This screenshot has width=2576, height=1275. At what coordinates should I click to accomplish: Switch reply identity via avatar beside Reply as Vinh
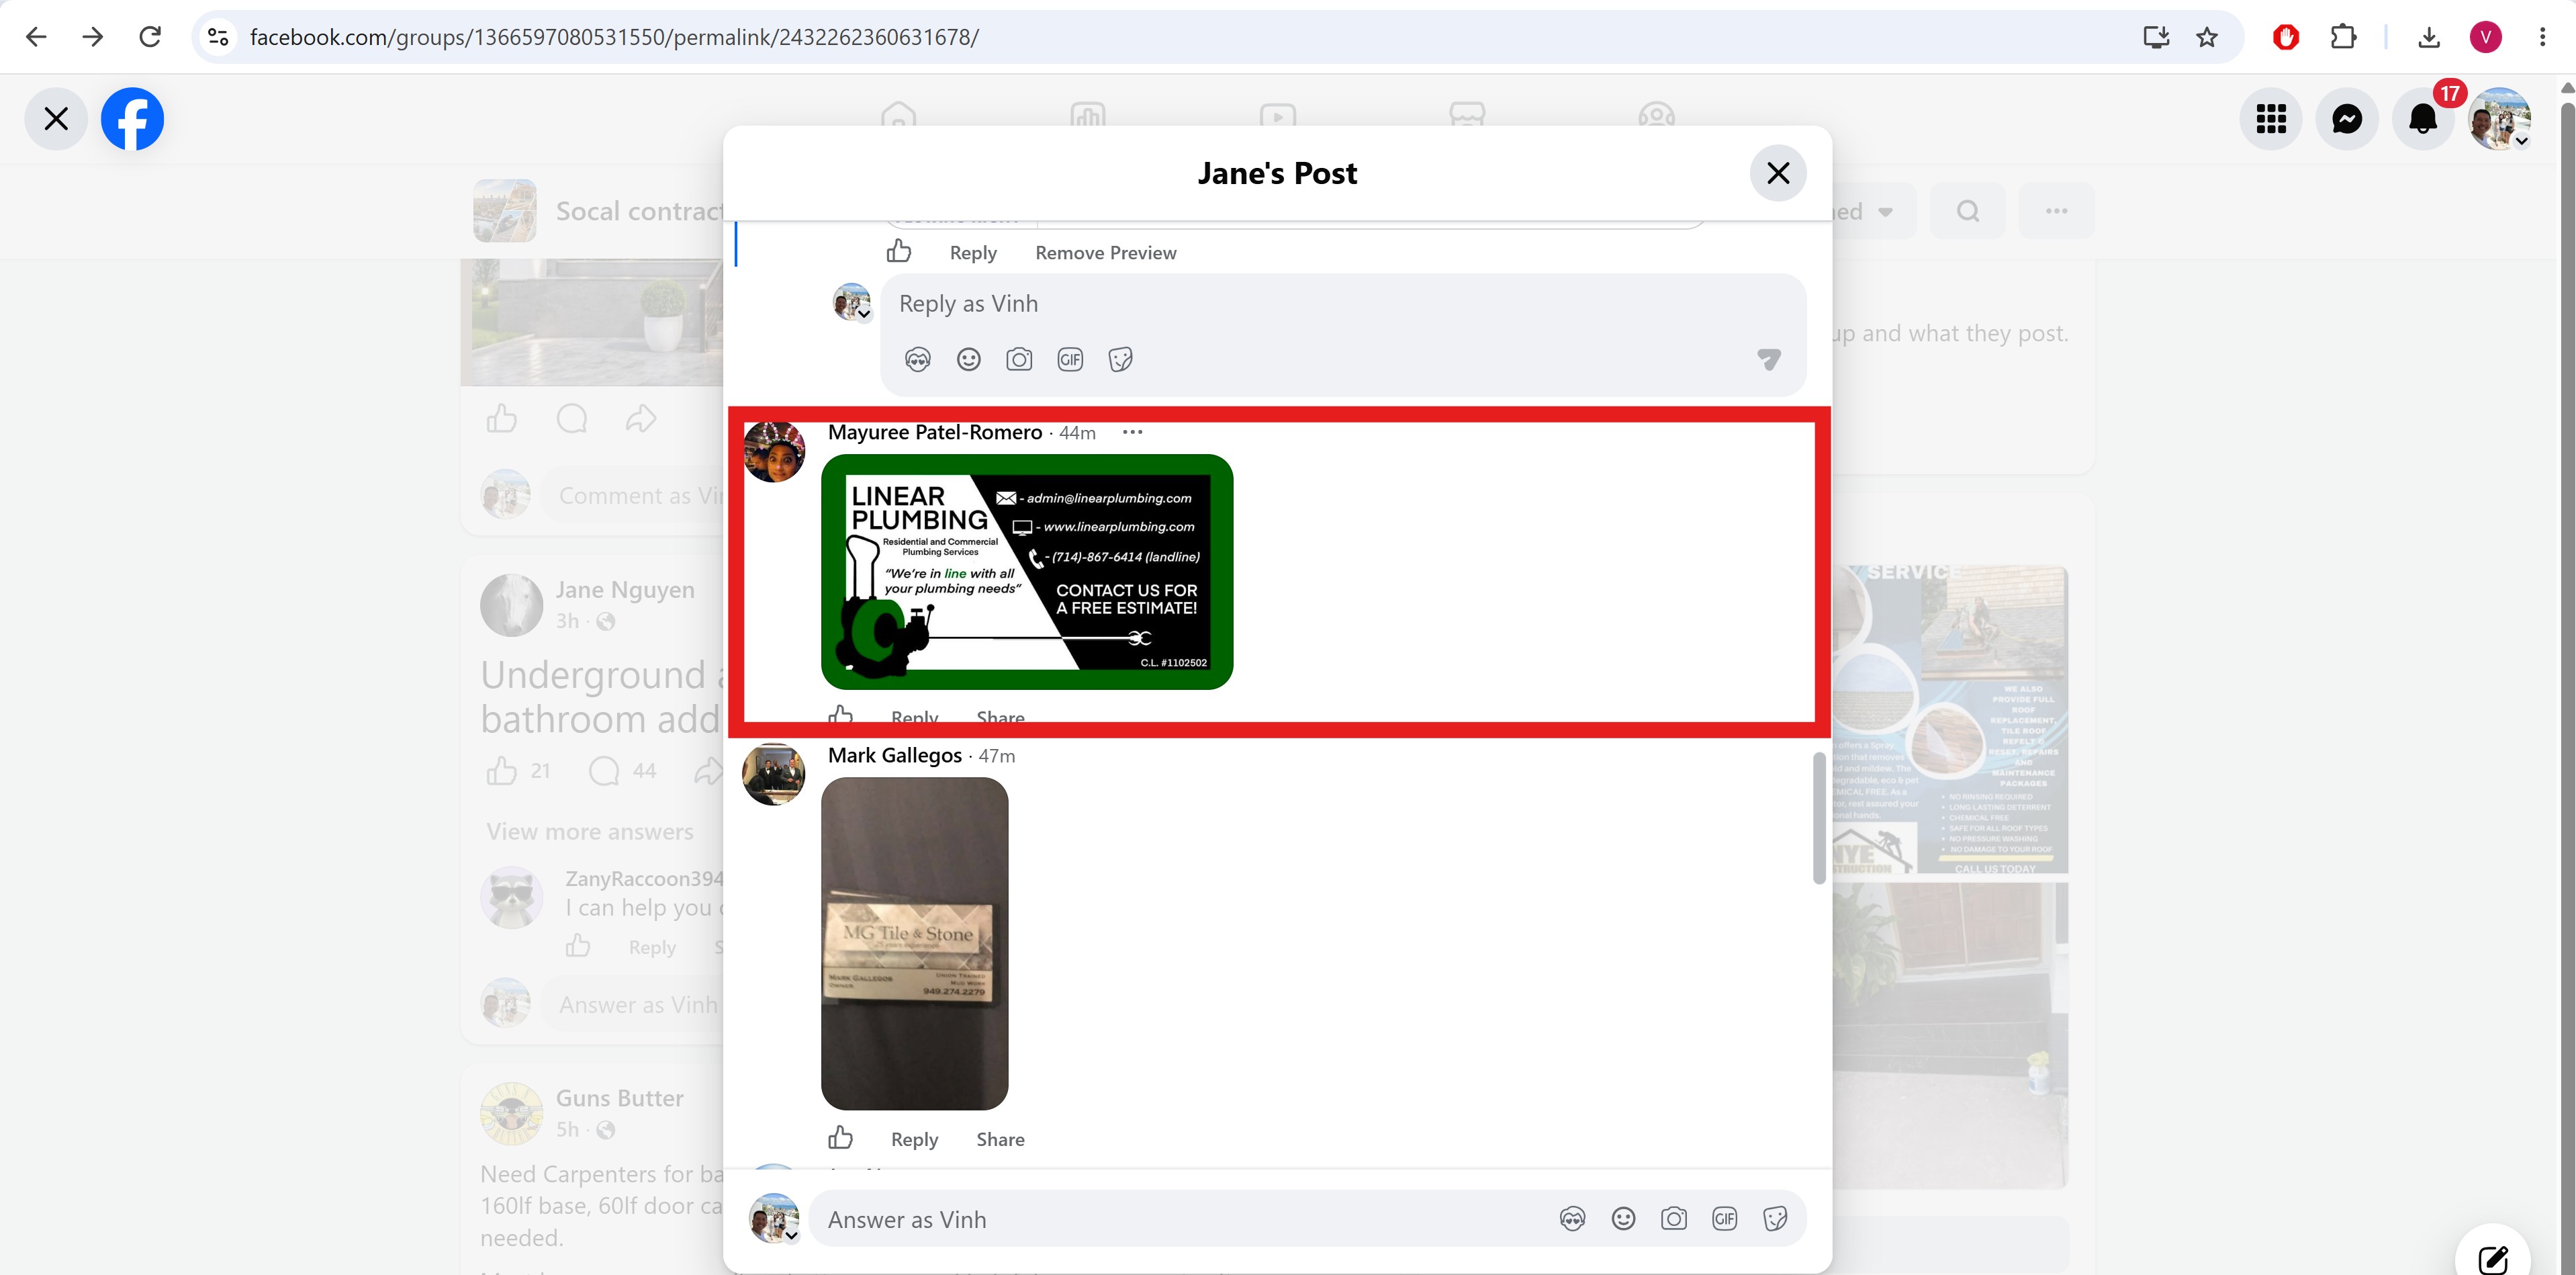tap(852, 302)
